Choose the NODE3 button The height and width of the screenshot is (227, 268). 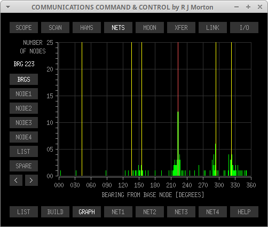tap(23, 123)
